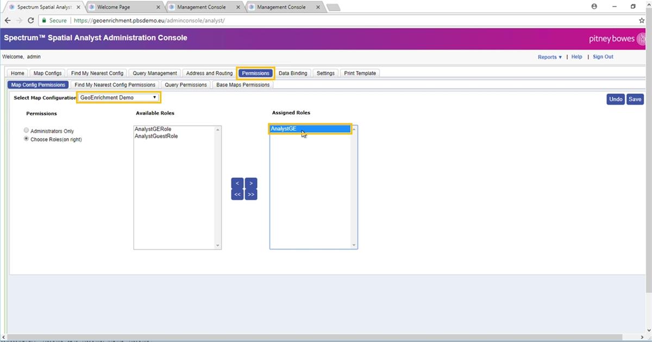Screen dimensions: 652x342
Task: Open the Query Management tab
Action: (155, 73)
